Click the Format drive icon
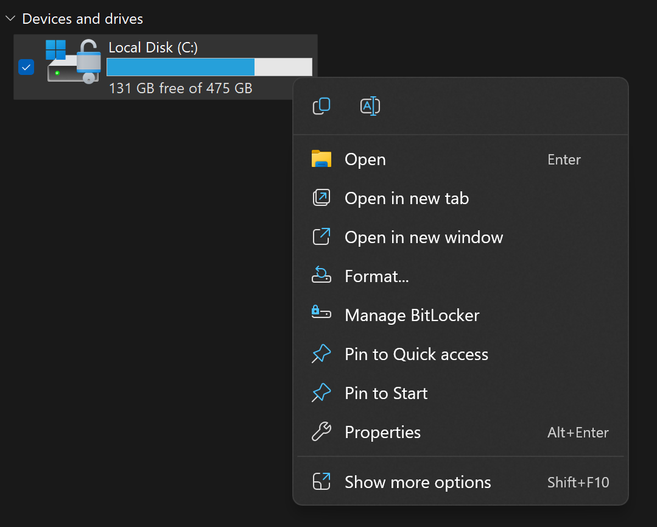657x527 pixels. (x=321, y=276)
